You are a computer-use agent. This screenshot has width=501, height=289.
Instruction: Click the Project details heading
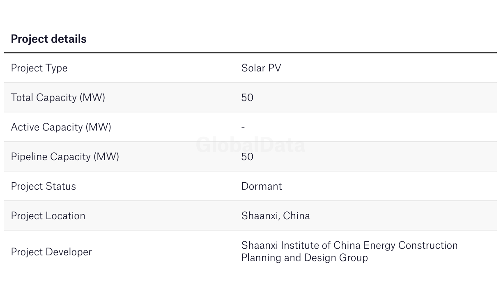(x=48, y=39)
